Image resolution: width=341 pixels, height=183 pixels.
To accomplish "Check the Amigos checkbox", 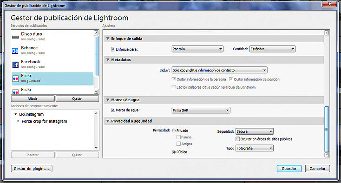I will coord(178,144).
